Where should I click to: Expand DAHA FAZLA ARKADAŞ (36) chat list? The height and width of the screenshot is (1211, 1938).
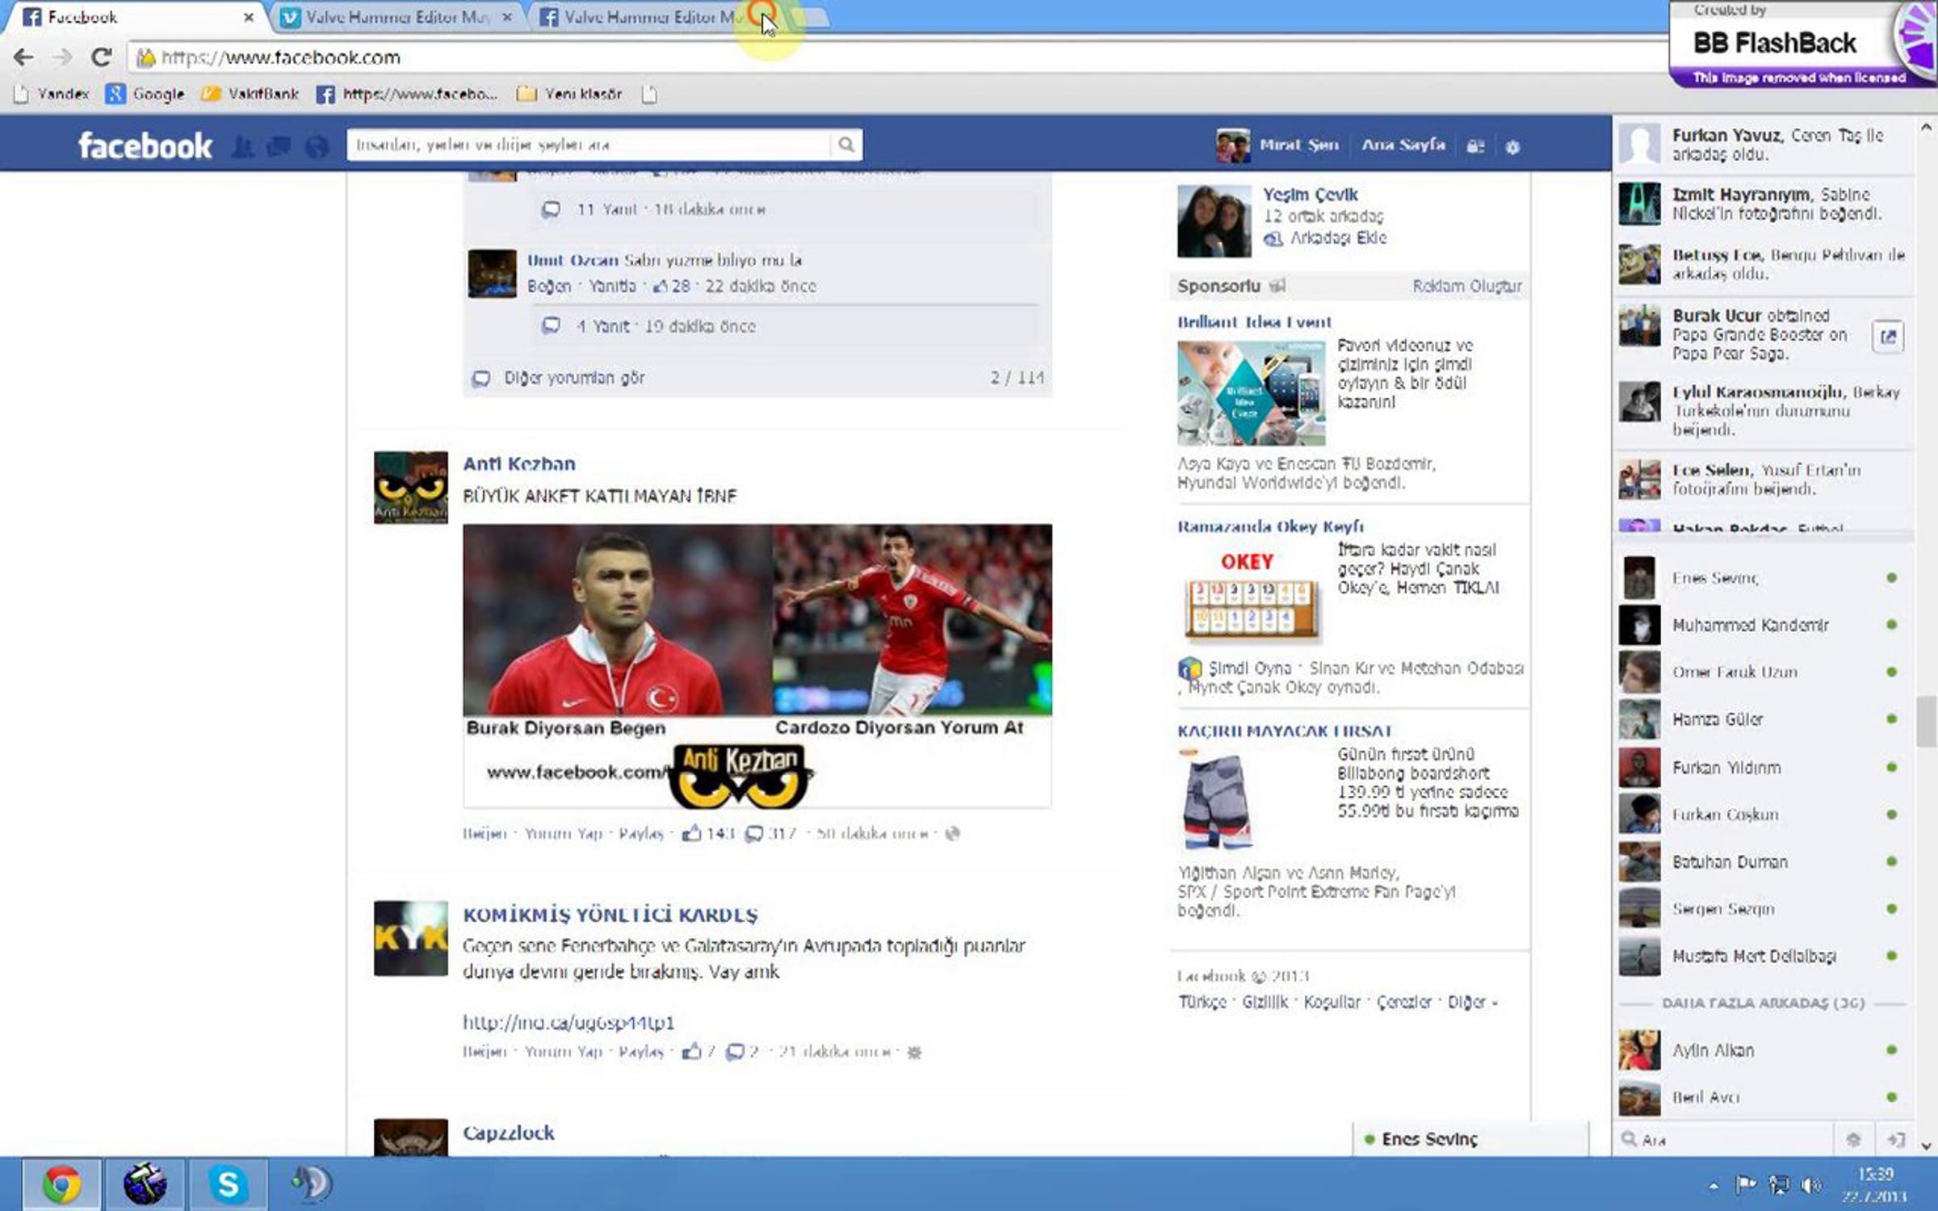[x=1763, y=1003]
